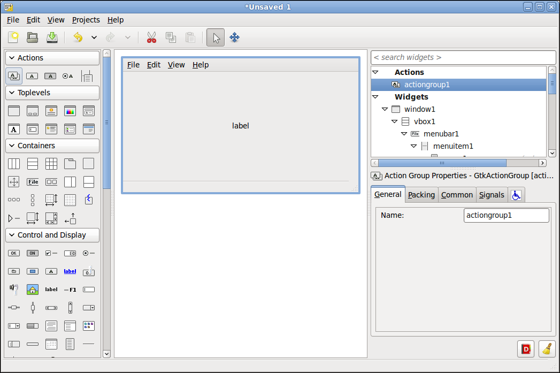Collapse the vbox1 tree node

pyautogui.click(x=394, y=121)
